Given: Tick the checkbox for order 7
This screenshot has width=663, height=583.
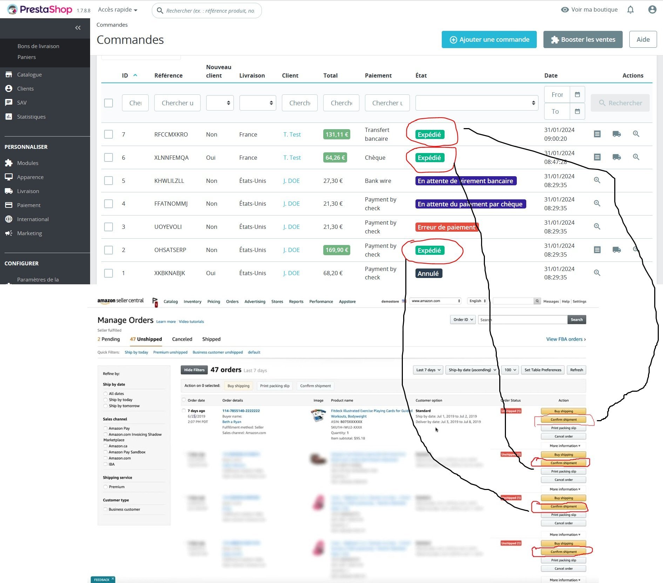Looking at the screenshot, I should pos(109,134).
